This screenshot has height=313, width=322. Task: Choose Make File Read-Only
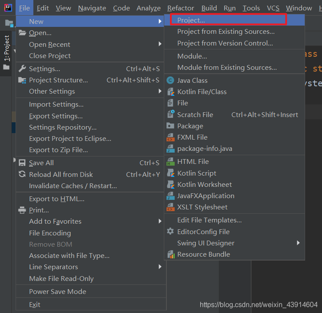(x=91, y=278)
